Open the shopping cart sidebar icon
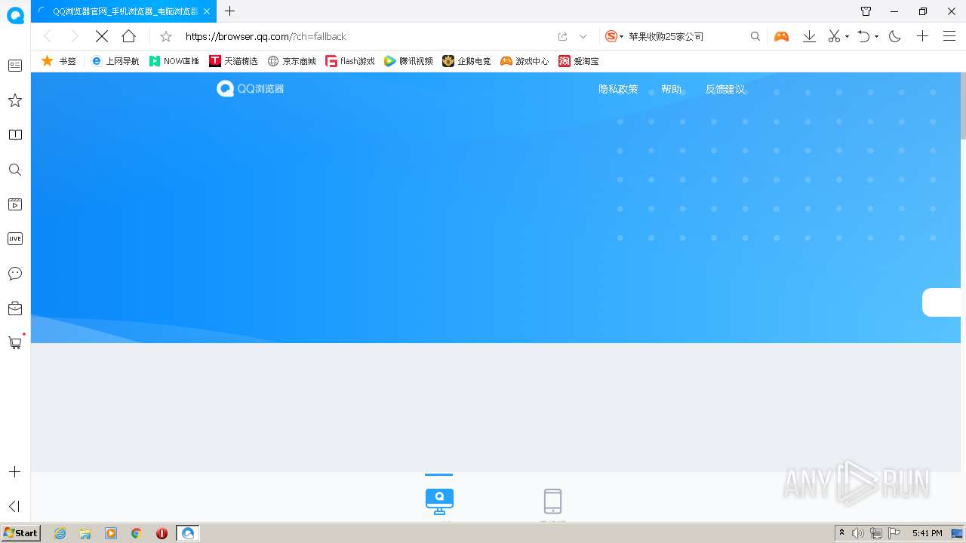The height and width of the screenshot is (543, 966). (15, 342)
